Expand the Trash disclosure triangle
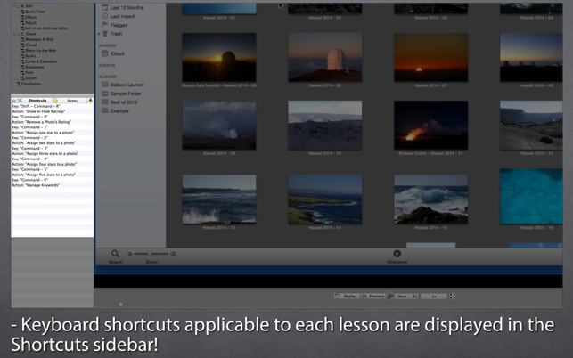Screen dimensions: 573x358 [99, 34]
